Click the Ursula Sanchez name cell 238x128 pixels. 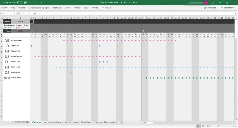pos(17,56)
